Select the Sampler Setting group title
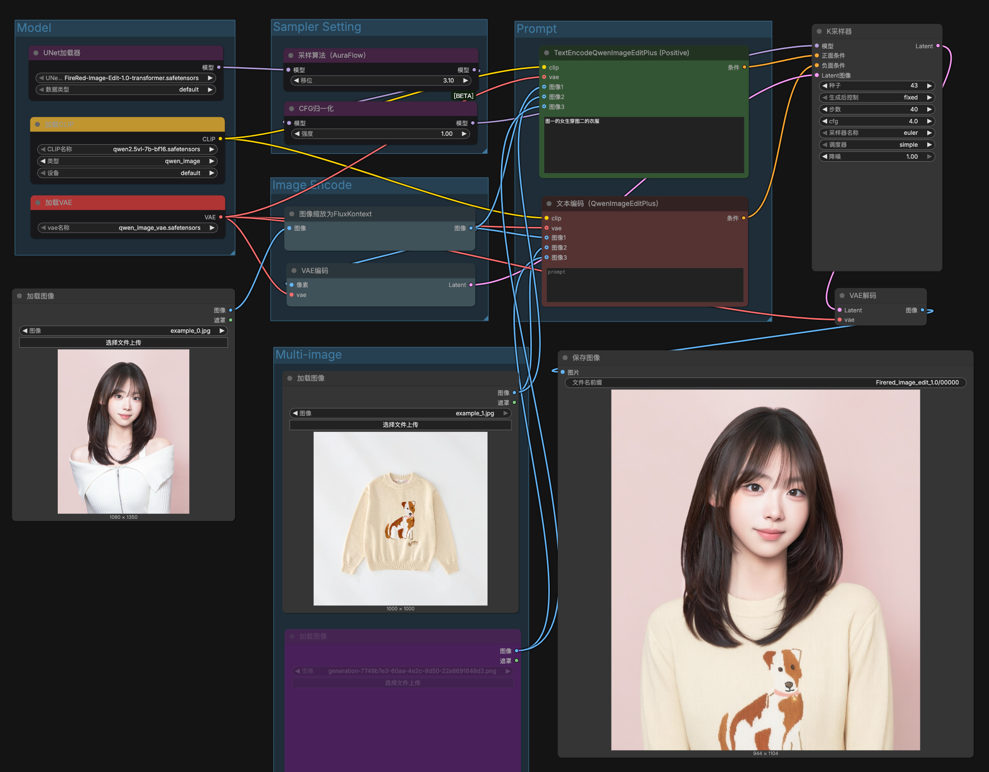This screenshot has width=989, height=772. coord(317,27)
